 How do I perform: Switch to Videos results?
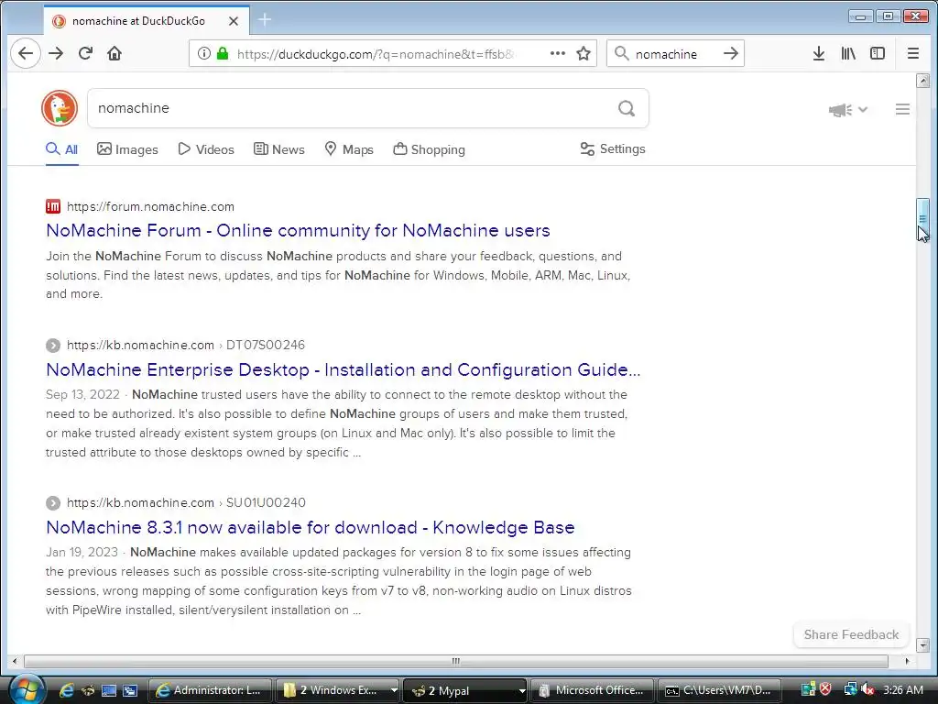tap(206, 149)
